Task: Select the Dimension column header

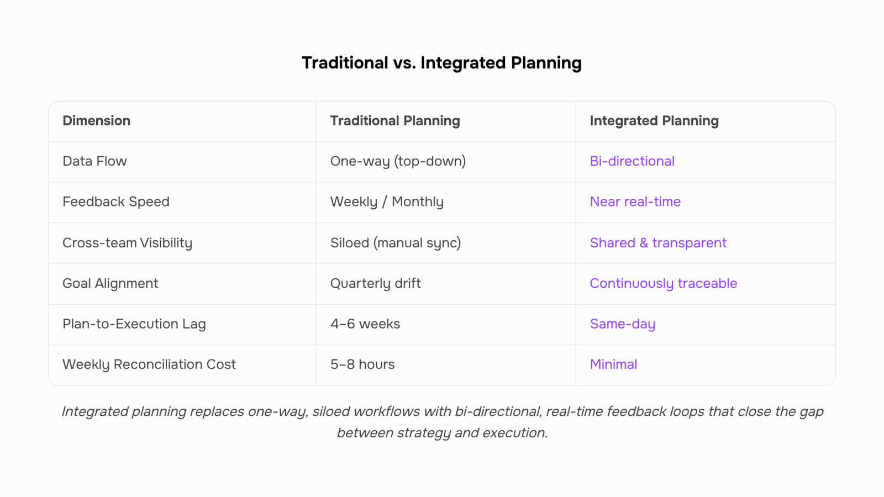Action: pyautogui.click(x=96, y=120)
